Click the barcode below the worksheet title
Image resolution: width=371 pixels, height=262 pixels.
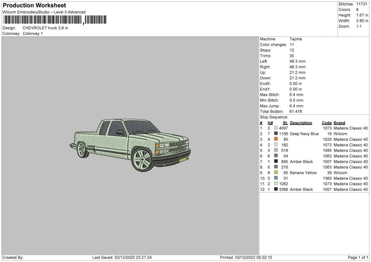[42, 20]
